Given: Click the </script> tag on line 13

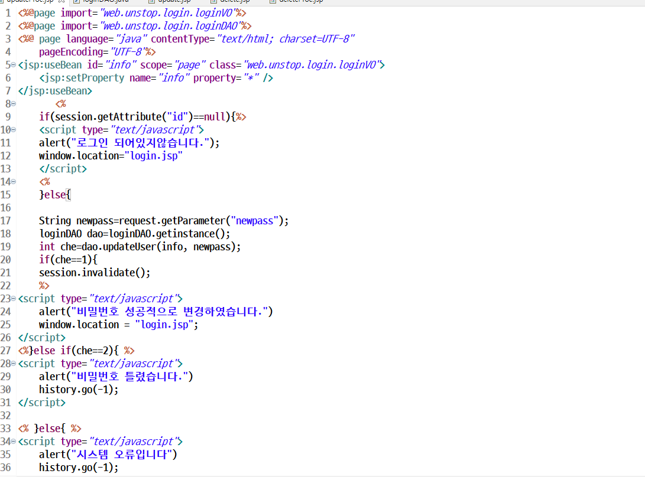Looking at the screenshot, I should click(63, 169).
